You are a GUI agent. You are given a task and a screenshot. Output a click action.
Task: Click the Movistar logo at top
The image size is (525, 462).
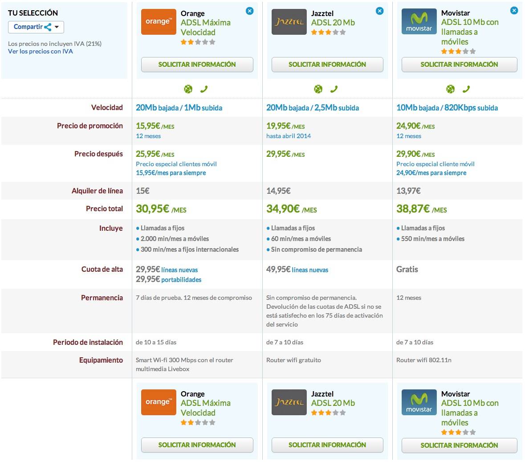419,21
